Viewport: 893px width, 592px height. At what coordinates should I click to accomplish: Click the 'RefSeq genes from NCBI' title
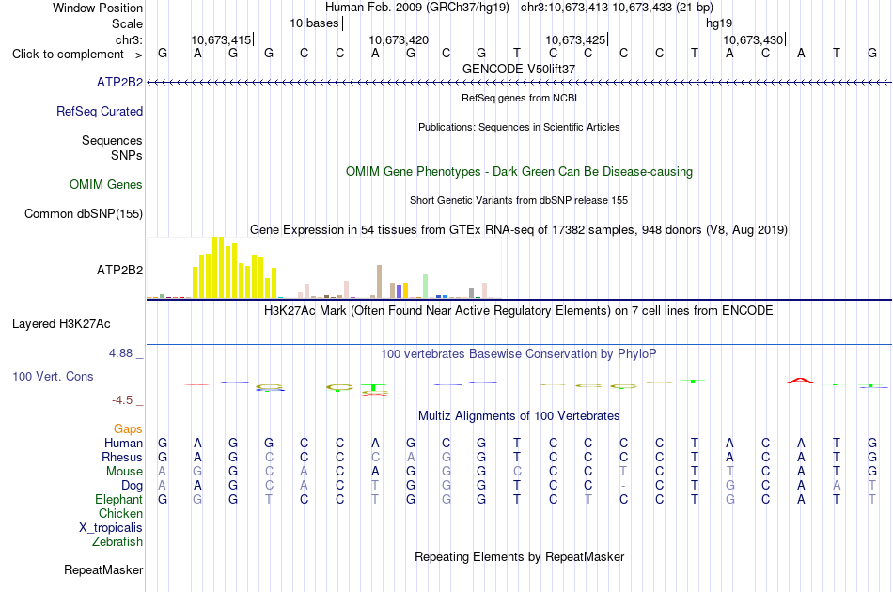tap(520, 98)
